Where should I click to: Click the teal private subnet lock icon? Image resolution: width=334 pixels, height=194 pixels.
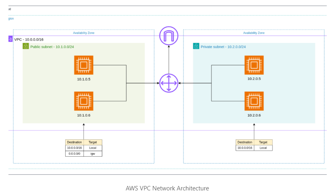(x=196, y=46)
